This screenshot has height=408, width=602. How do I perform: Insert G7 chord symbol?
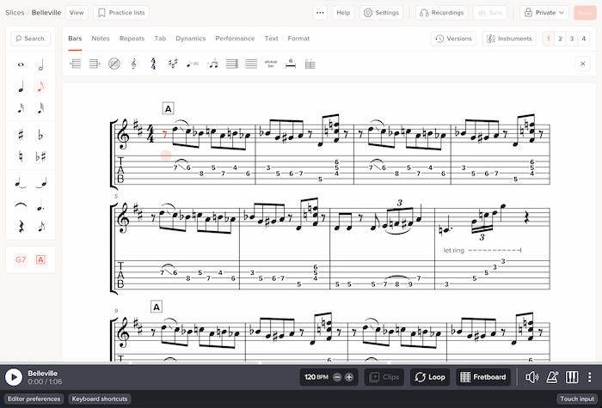pyautogui.click(x=21, y=259)
